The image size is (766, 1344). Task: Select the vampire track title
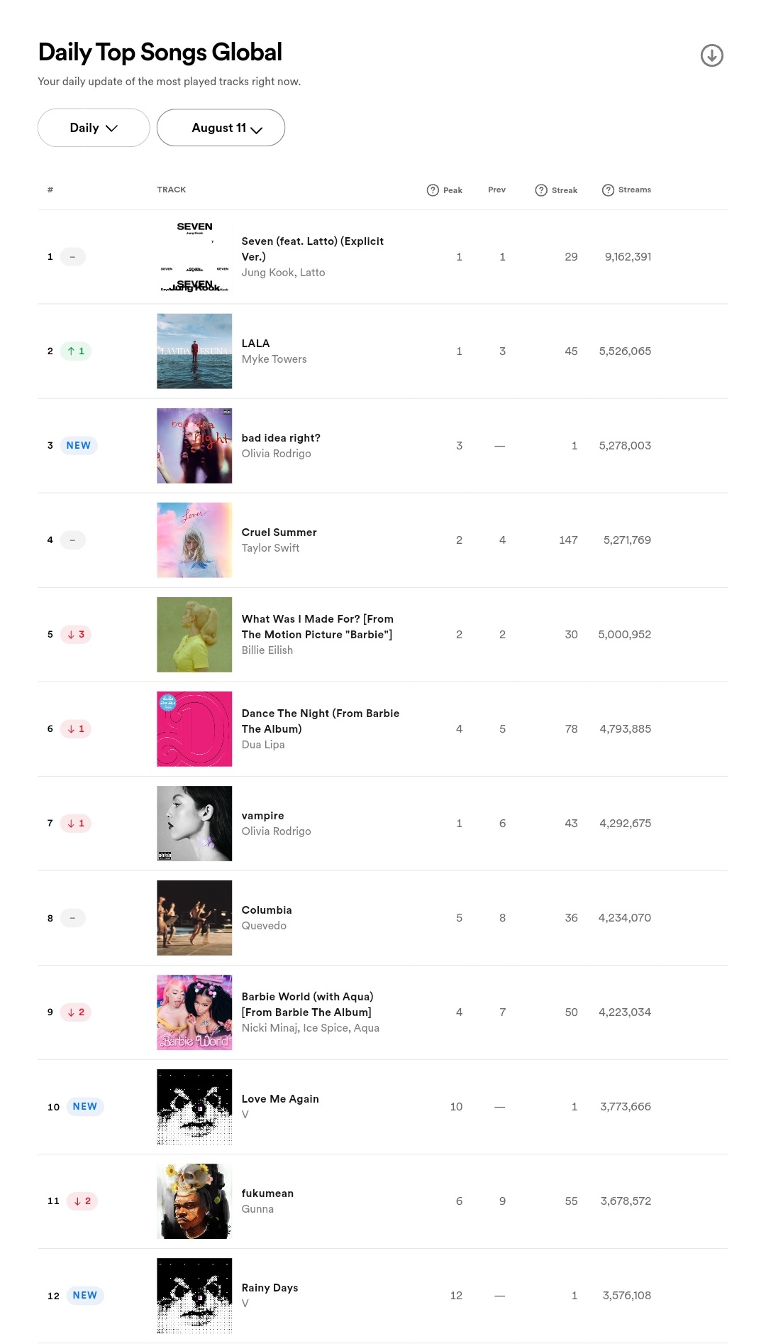click(262, 816)
